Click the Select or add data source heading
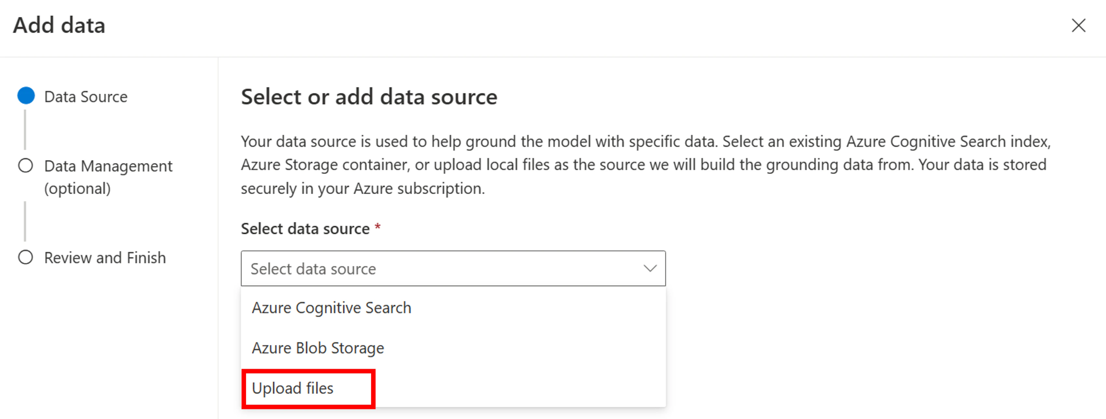This screenshot has height=419, width=1106. [369, 97]
